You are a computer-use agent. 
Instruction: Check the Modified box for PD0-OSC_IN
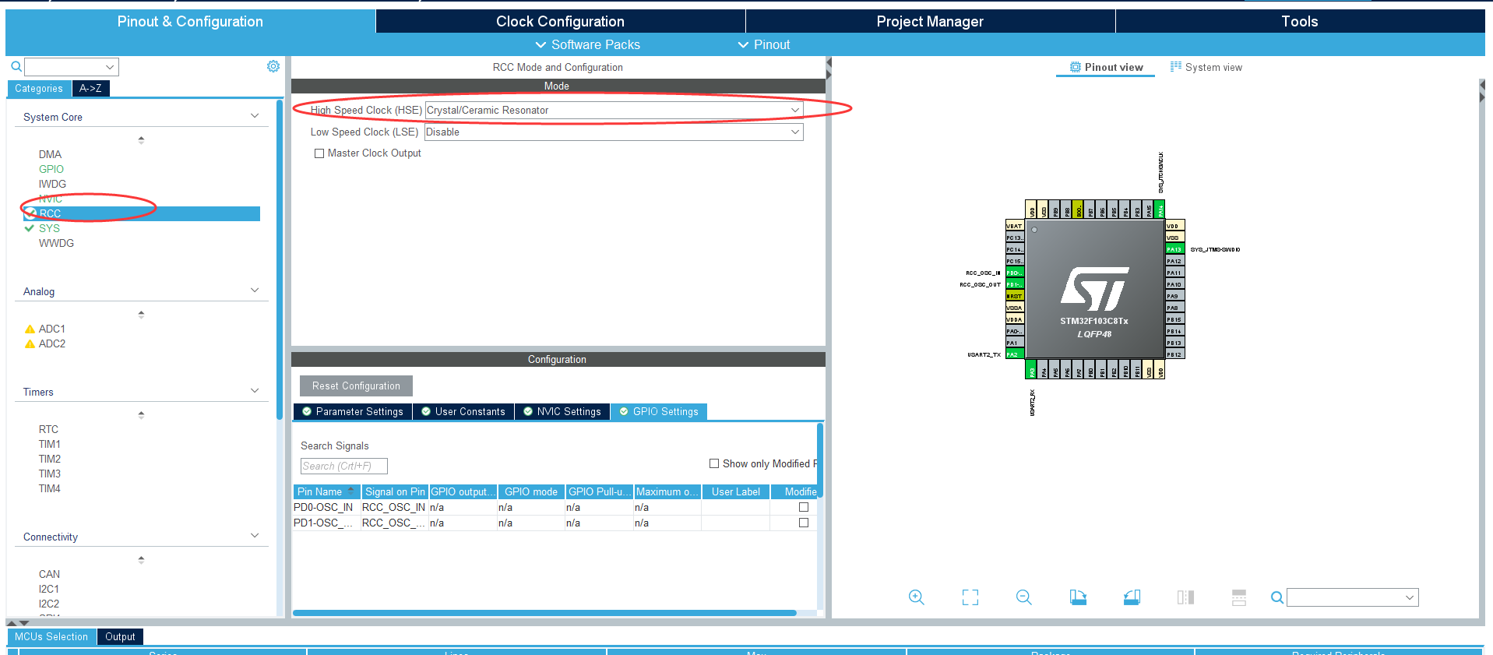click(x=804, y=507)
